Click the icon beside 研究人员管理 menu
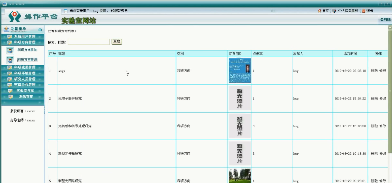The height and width of the screenshot is (183, 392). pyautogui.click(x=9, y=79)
